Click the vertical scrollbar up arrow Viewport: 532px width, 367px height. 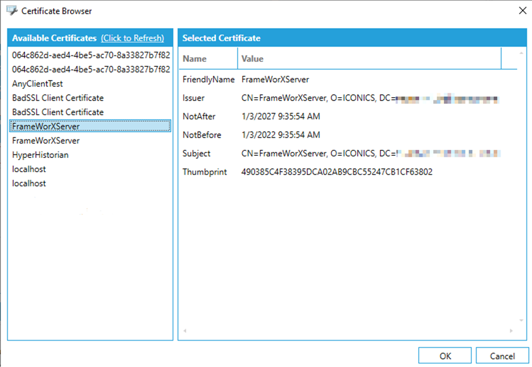[x=521, y=53]
